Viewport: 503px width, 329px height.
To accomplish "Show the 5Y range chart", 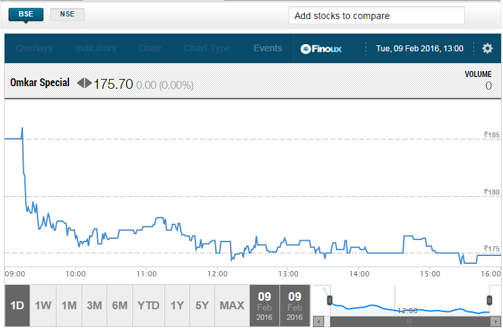I will coord(203,305).
